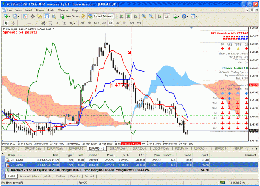Open the File menu
Viewport: 260px width, 186px height.
[x=10, y=10]
